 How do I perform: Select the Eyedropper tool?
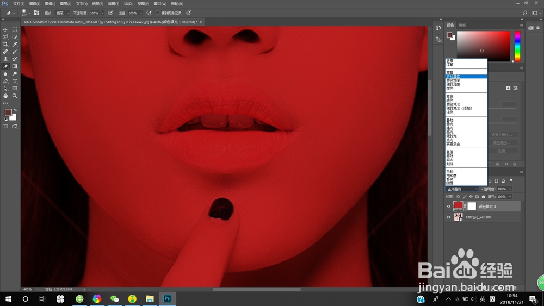pyautogui.click(x=15, y=45)
